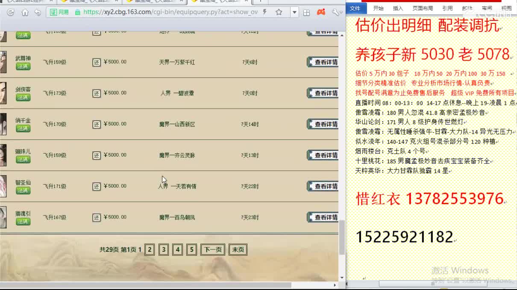Viewport: 517px width, 290px height.
Task: Click server text 魔界一百鸟朝凤
Action: tap(177, 217)
